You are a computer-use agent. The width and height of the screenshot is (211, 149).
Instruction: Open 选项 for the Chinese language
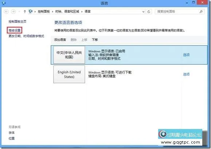point(186,55)
